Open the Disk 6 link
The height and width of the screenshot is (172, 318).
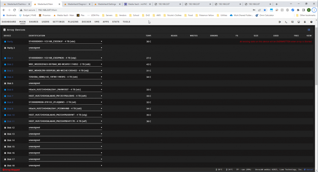click(10, 90)
